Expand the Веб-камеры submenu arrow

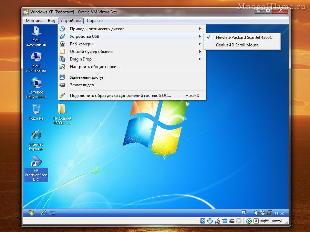(200, 44)
